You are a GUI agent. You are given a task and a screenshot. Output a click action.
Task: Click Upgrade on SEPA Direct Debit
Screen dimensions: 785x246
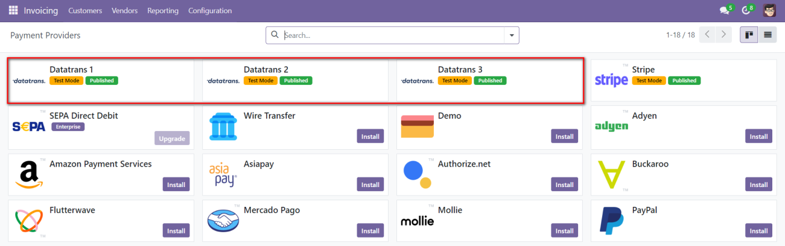point(172,138)
